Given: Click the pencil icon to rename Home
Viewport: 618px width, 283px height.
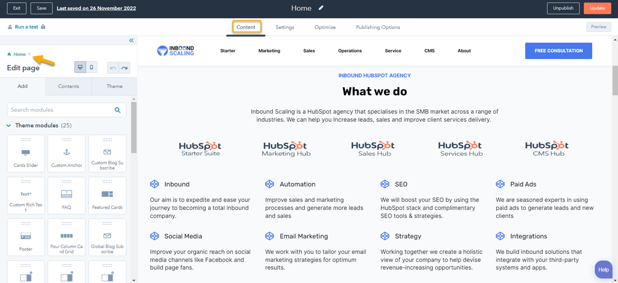Looking at the screenshot, I should tap(321, 8).
